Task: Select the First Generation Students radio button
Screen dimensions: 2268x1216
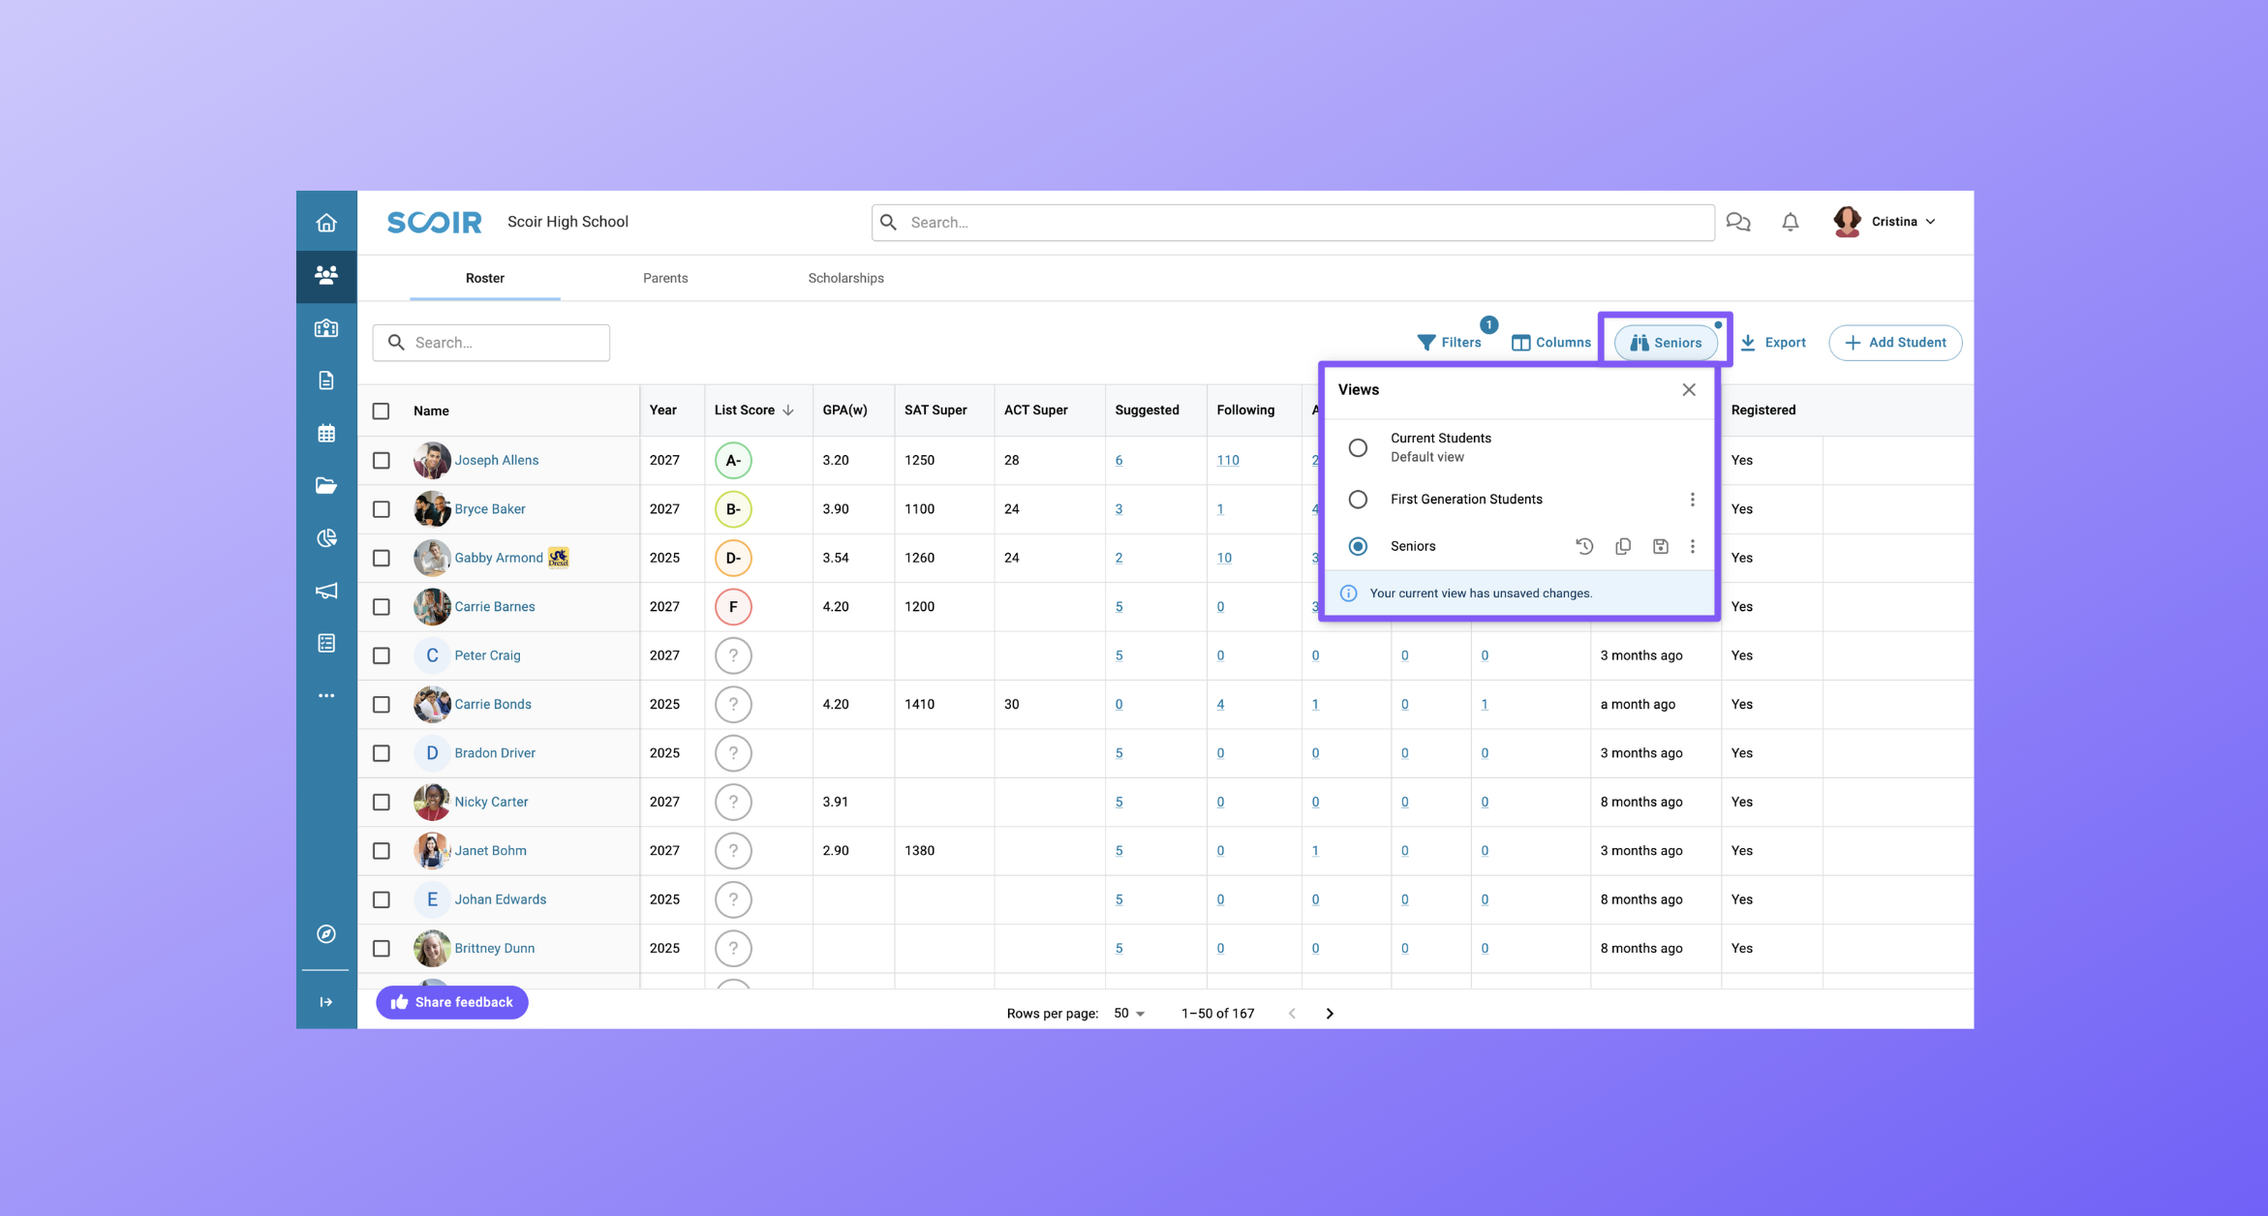Action: 1356,498
